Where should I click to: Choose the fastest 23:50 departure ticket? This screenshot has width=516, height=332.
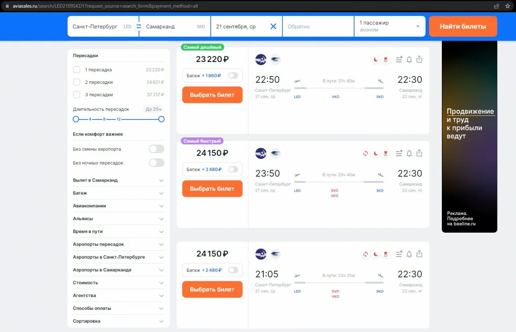(212, 189)
